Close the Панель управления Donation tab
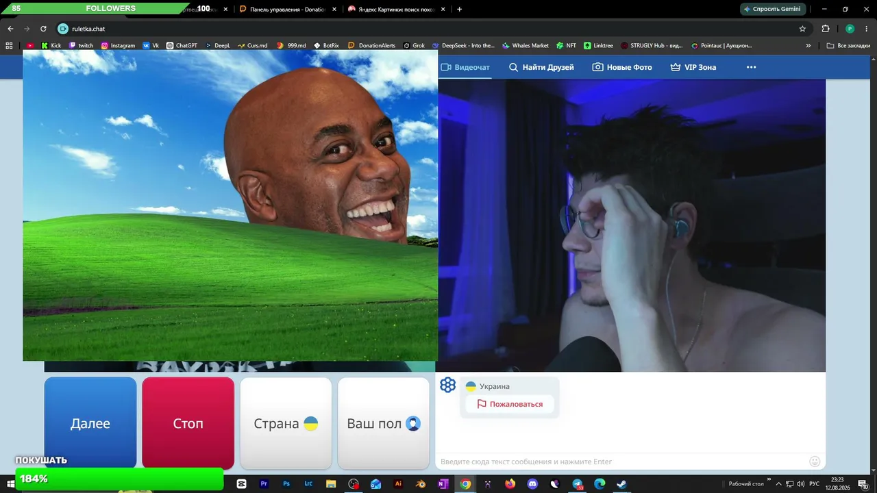 334,9
